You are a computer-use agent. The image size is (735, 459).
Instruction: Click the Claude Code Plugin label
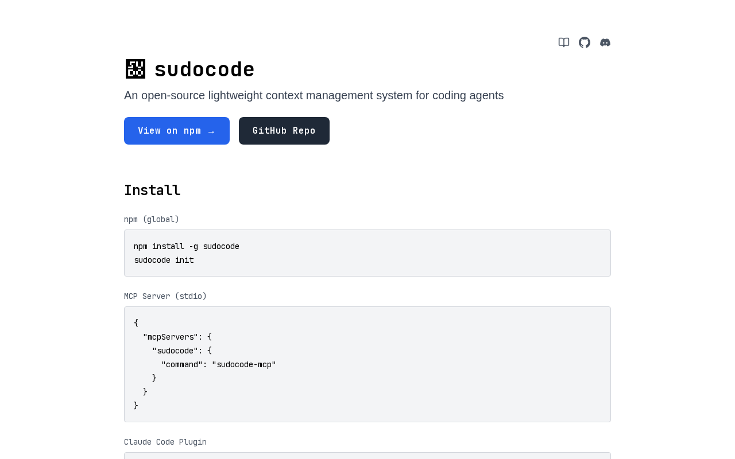(x=165, y=442)
